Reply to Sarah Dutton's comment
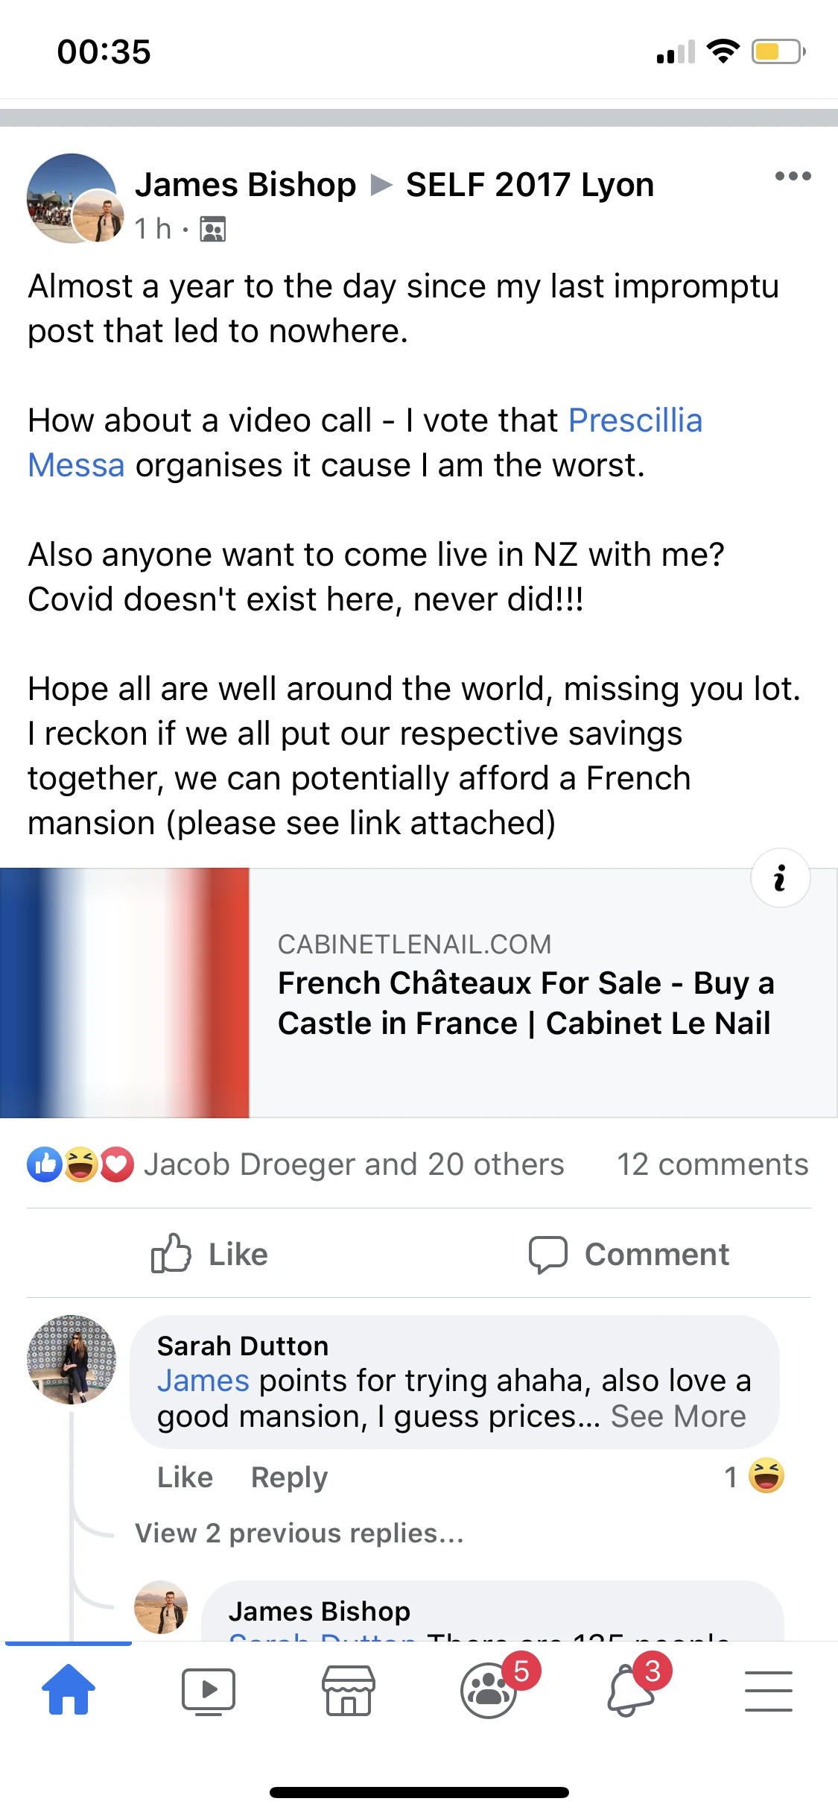This screenshot has width=838, height=1816. [x=289, y=1477]
